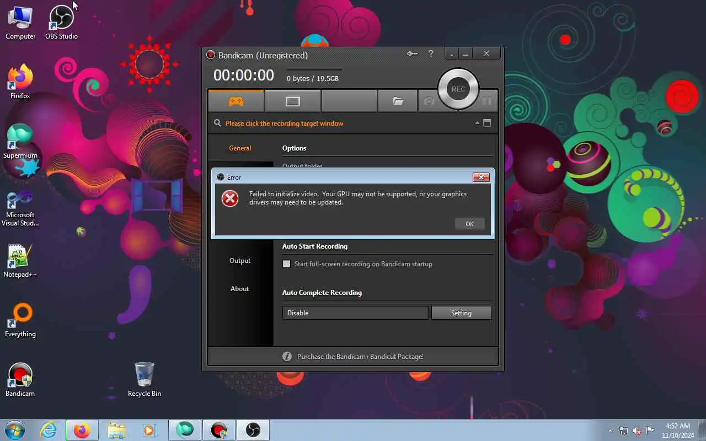The image size is (706, 441).
Task: Switch to screen recording mode rectangle tab
Action: click(293, 101)
